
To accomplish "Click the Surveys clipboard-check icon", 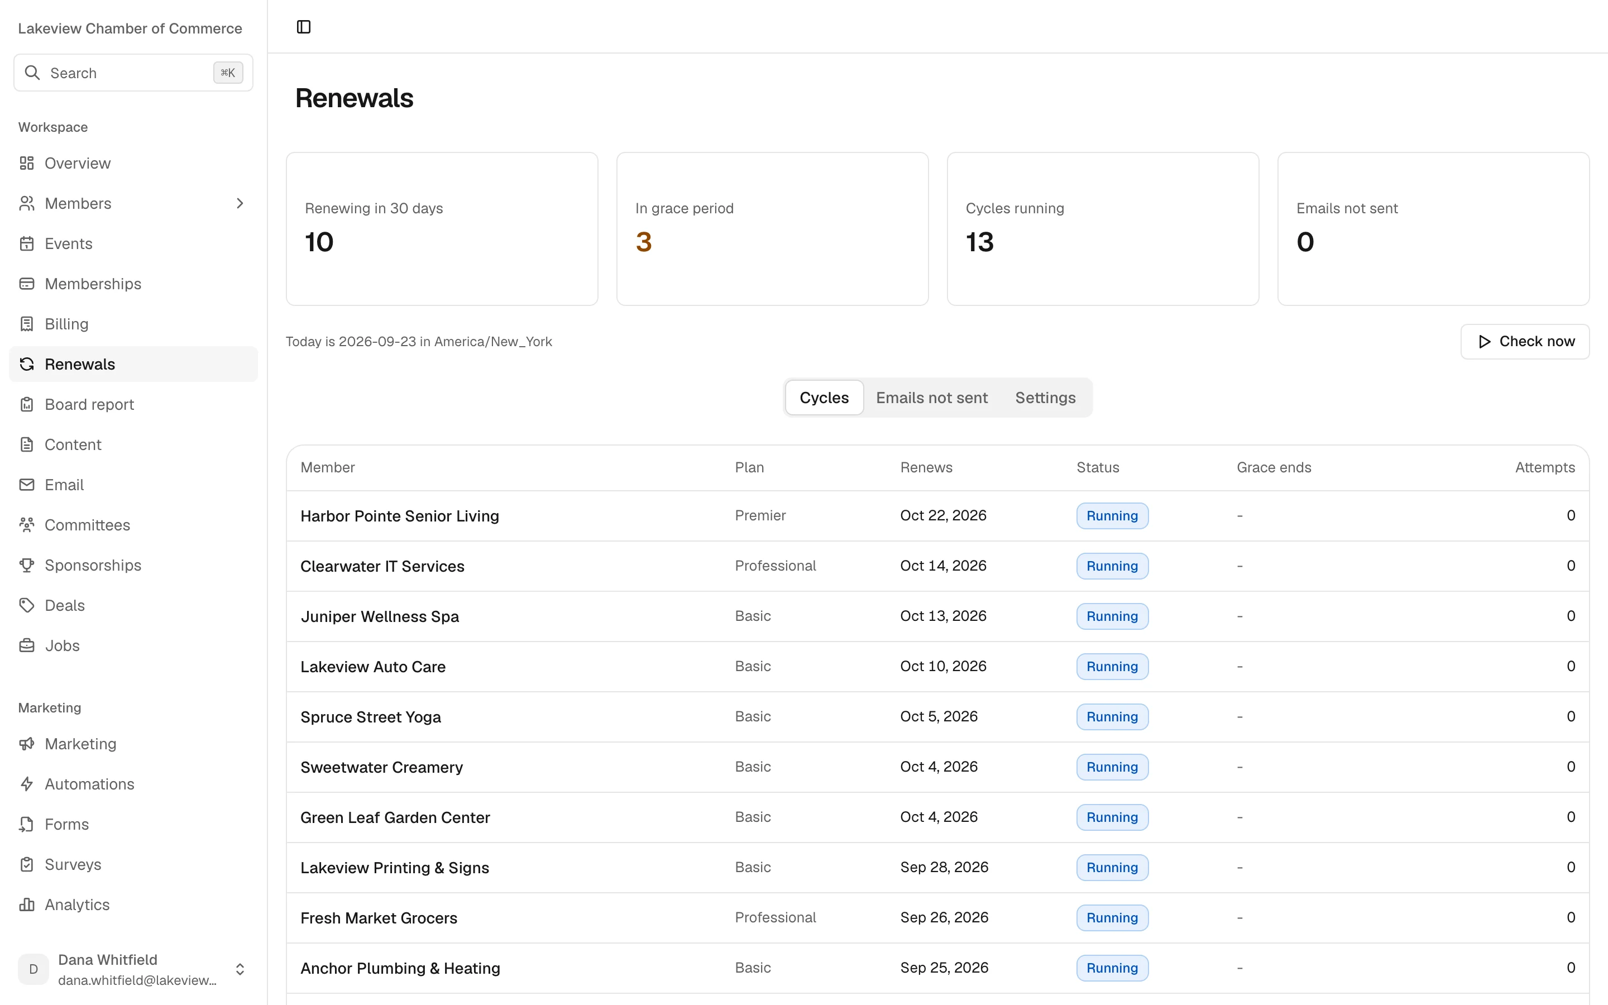I will tap(27, 865).
